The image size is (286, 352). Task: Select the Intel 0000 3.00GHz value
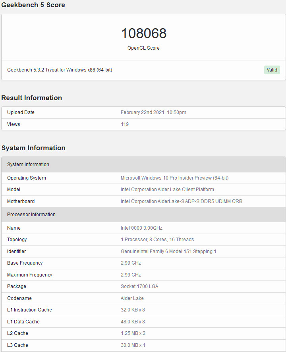[x=141, y=228]
